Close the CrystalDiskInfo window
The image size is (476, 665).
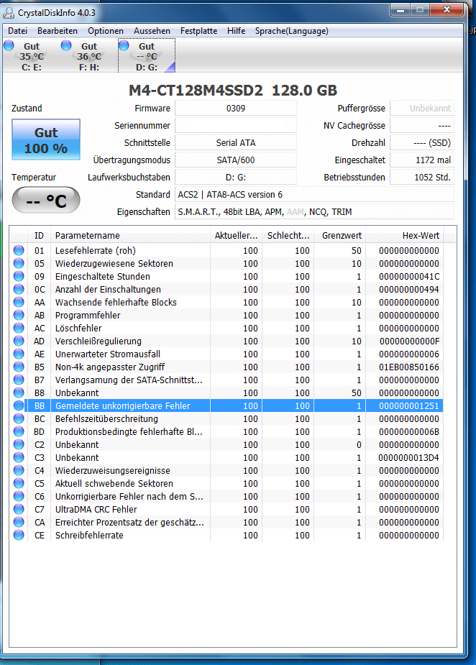447,9
